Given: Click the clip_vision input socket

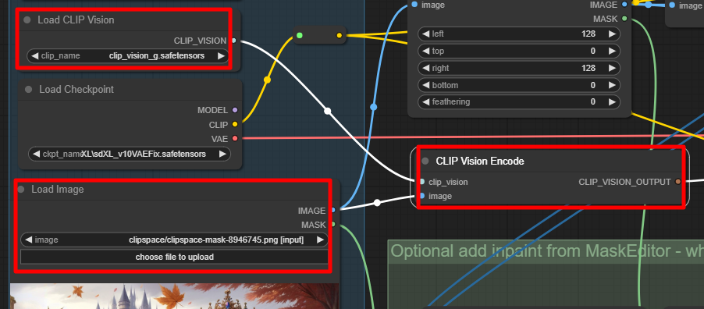Looking at the screenshot, I should pyautogui.click(x=421, y=182).
